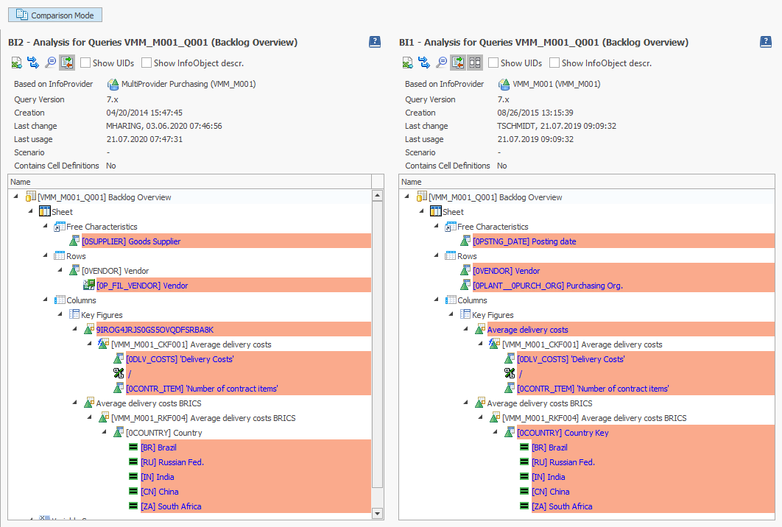Open the search magnifier icon in BI2 panel

[x=50, y=63]
